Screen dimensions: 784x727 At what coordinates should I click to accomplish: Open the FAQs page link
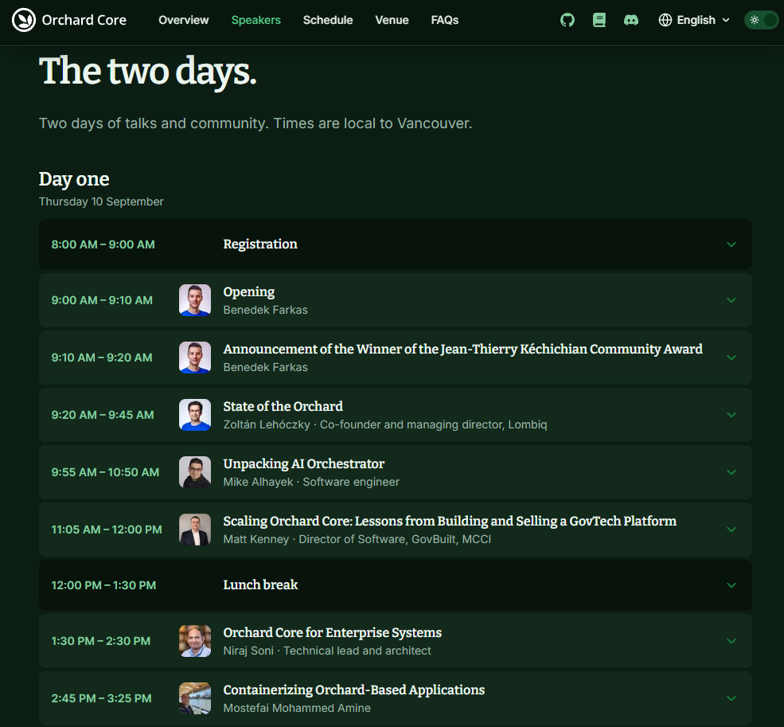pos(444,20)
